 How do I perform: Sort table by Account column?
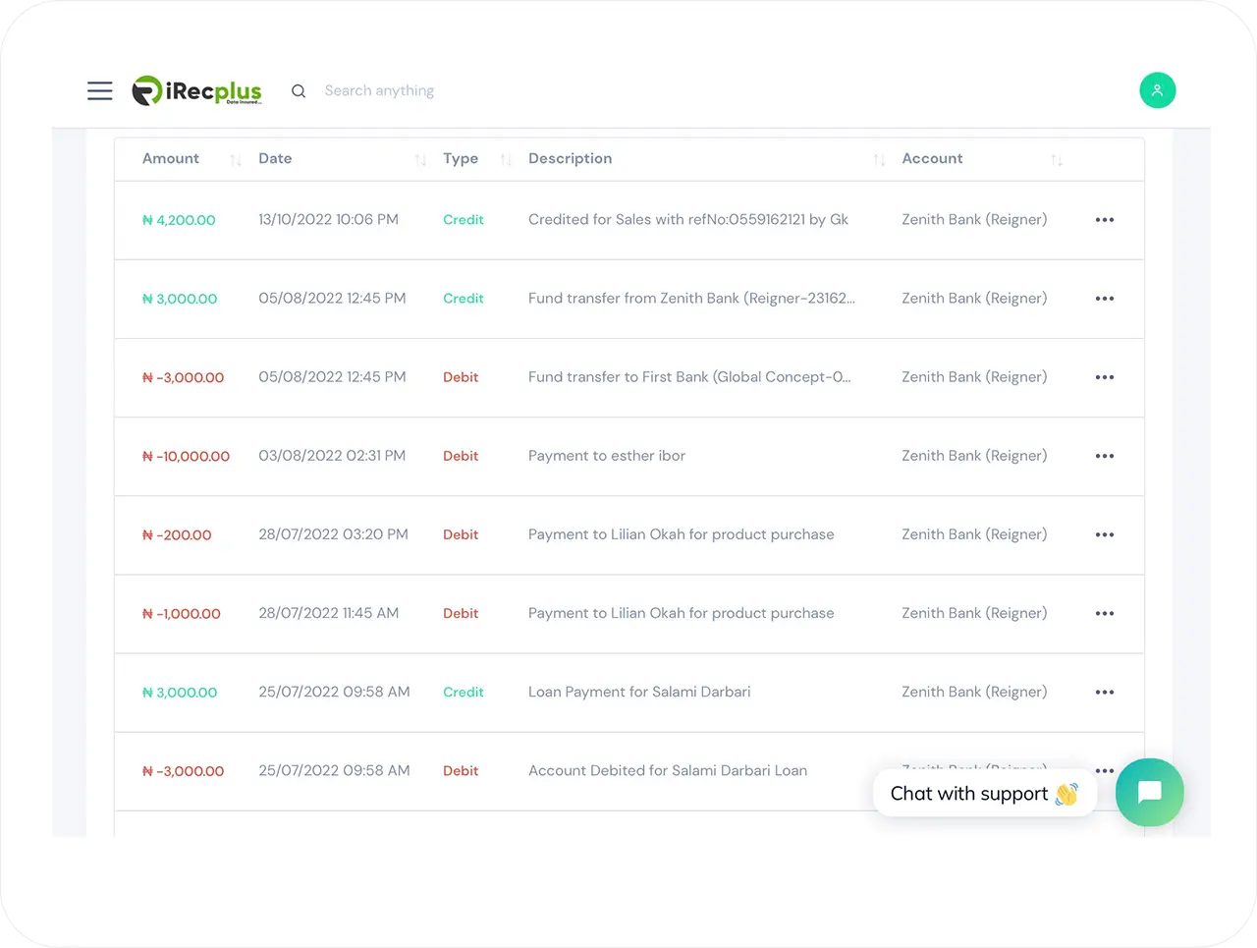click(1057, 160)
